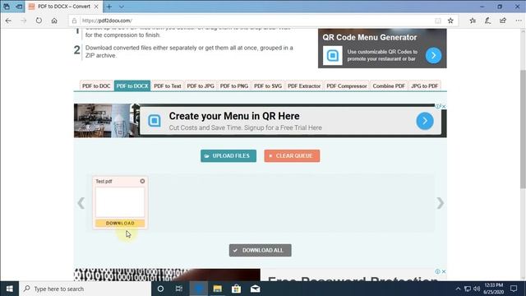Open the browser home page icon
526x296 pixels.
54,21
